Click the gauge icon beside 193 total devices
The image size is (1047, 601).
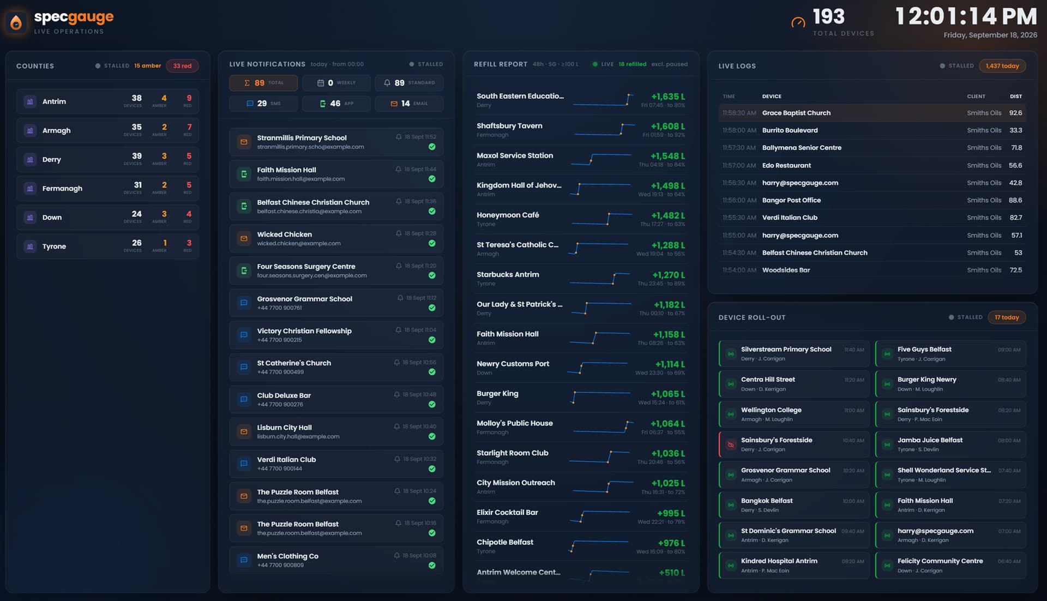click(798, 22)
